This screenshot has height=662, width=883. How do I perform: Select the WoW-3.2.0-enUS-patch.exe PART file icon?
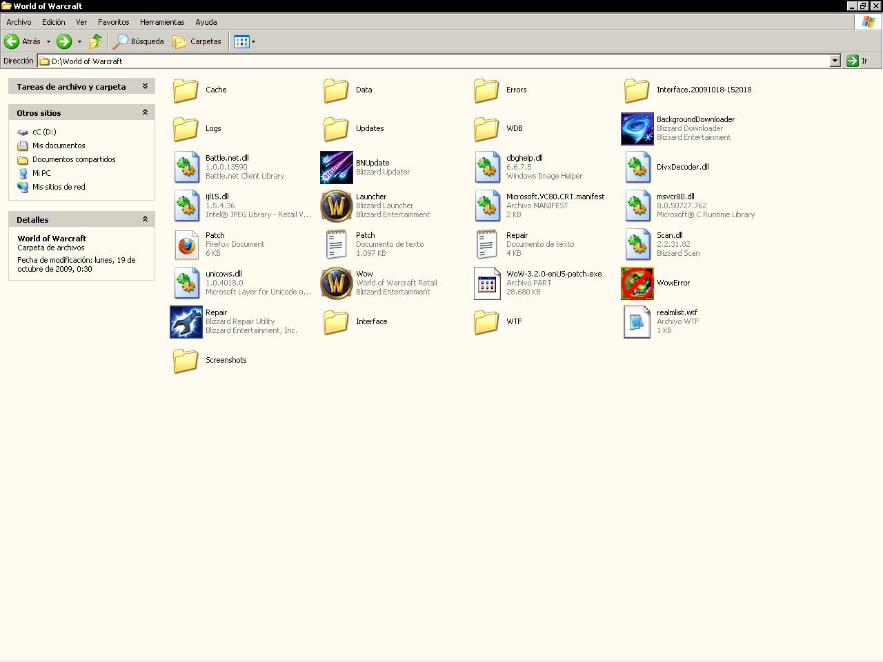pyautogui.click(x=487, y=283)
